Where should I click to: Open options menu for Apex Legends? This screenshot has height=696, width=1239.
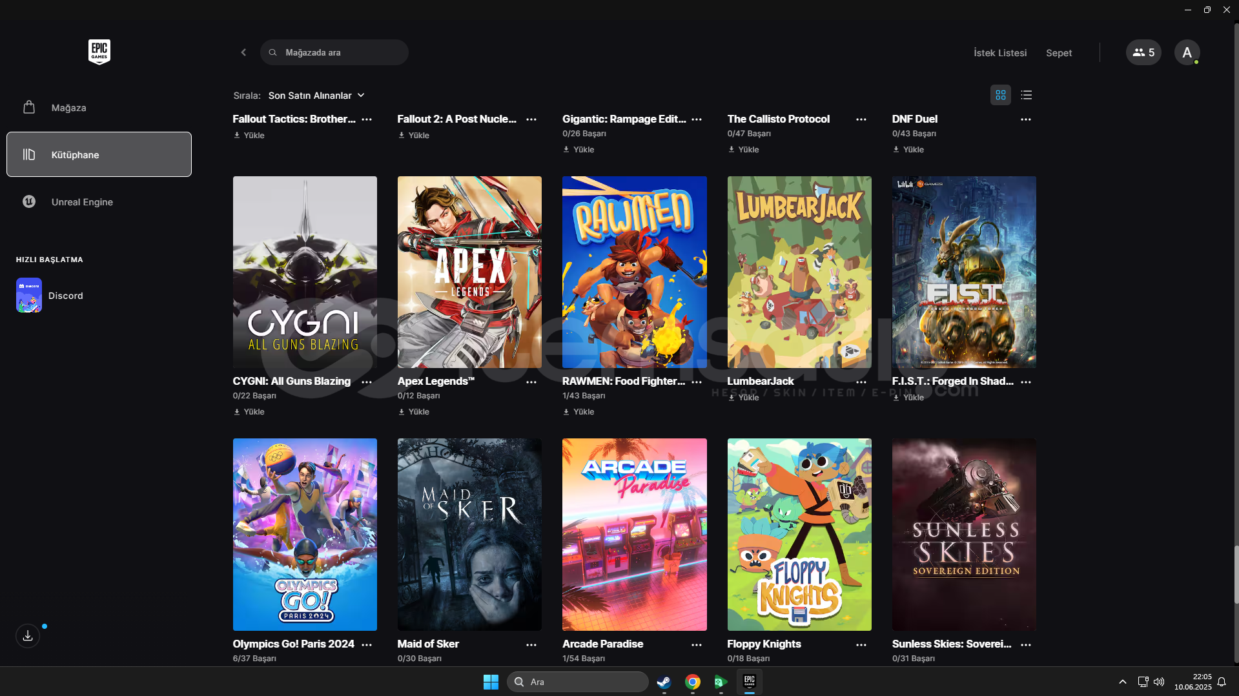(531, 382)
